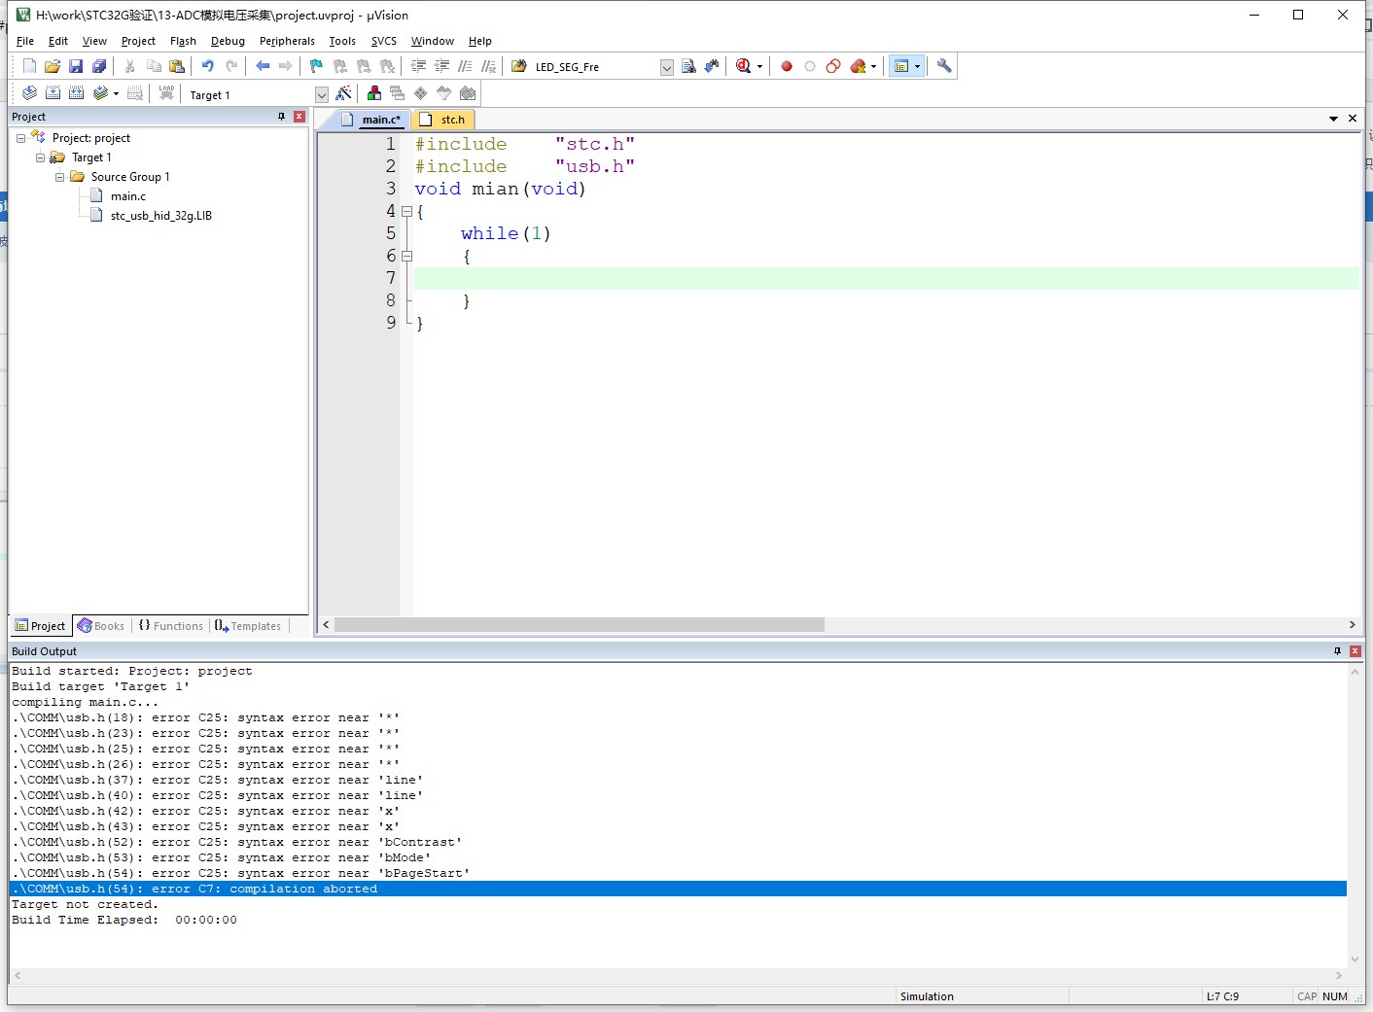
Task: Fold the while block at line 6
Action: coord(406,256)
